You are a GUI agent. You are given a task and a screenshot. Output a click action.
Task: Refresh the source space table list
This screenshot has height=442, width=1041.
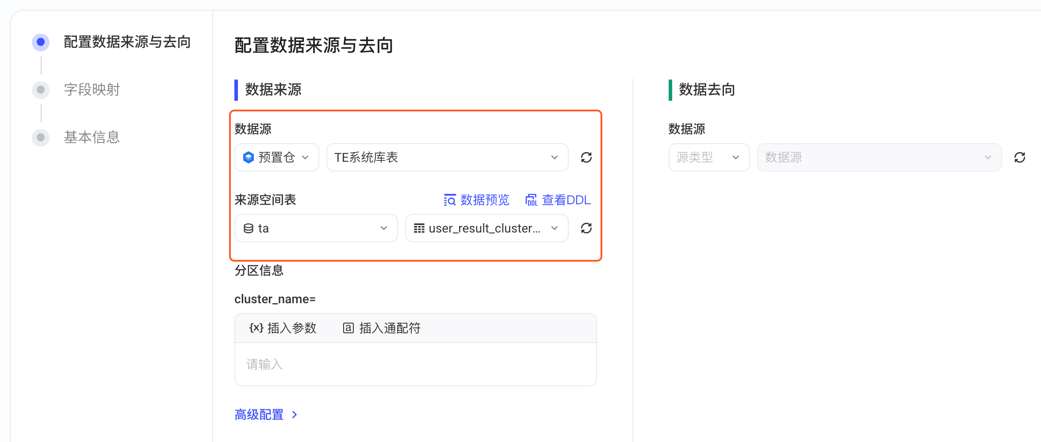586,228
